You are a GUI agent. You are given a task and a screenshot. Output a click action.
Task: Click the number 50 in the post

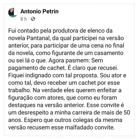tap(127, 113)
